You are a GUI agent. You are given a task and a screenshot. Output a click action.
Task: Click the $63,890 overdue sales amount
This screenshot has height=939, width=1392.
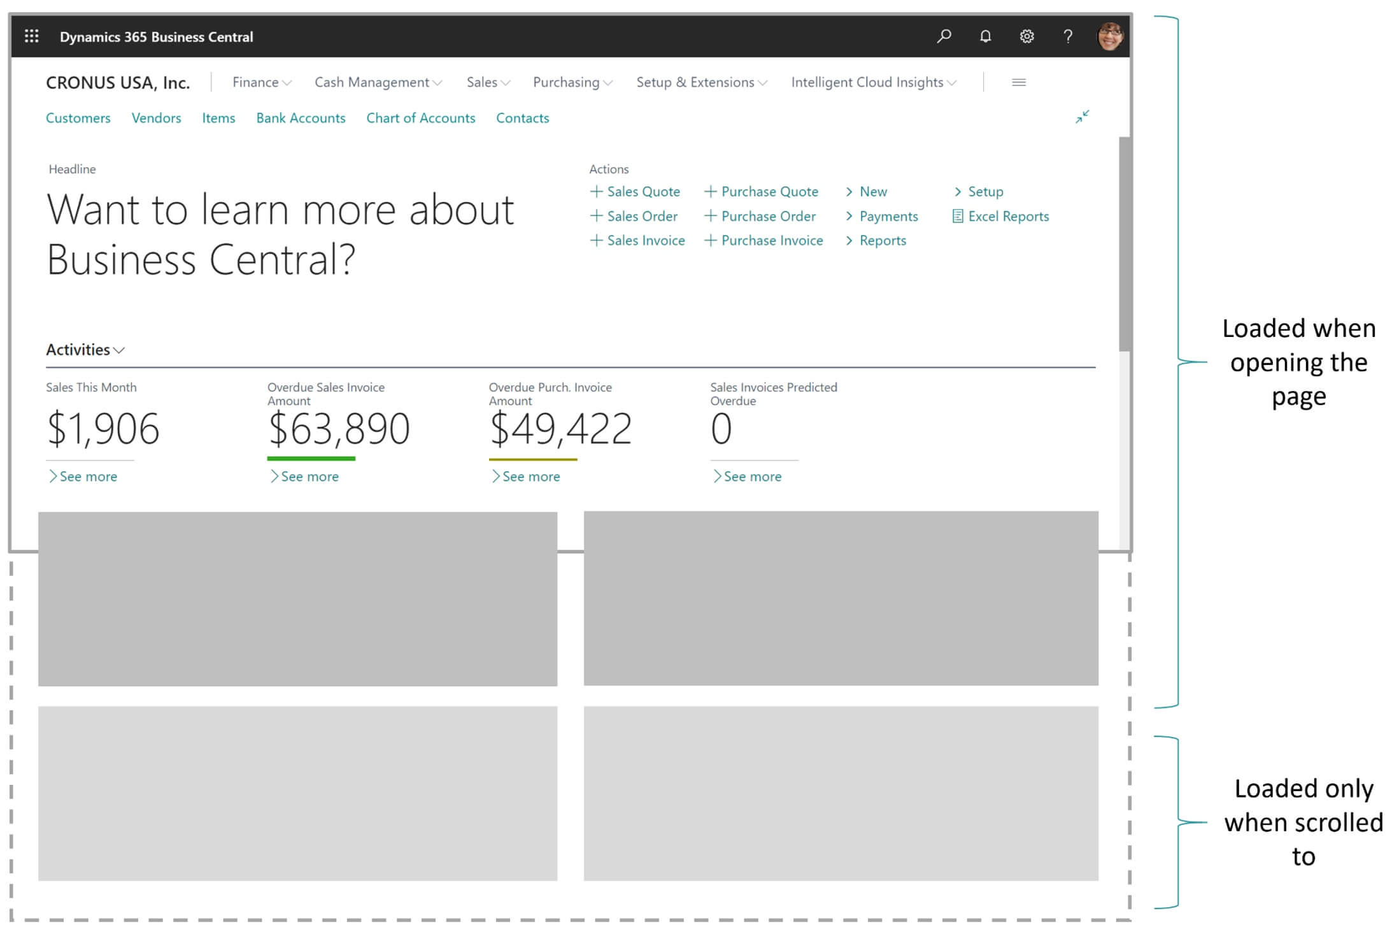click(339, 428)
